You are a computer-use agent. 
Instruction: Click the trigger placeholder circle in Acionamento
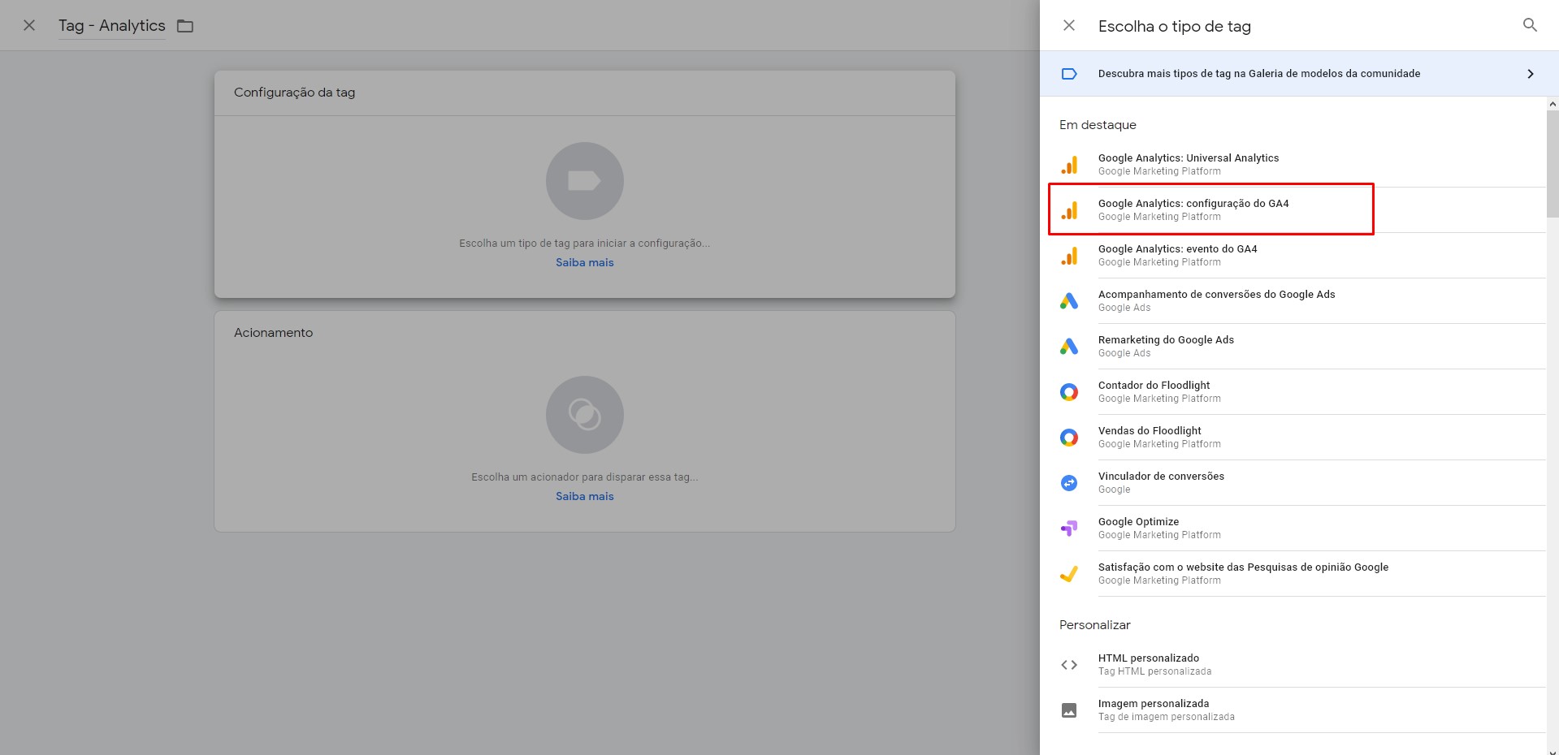[585, 415]
